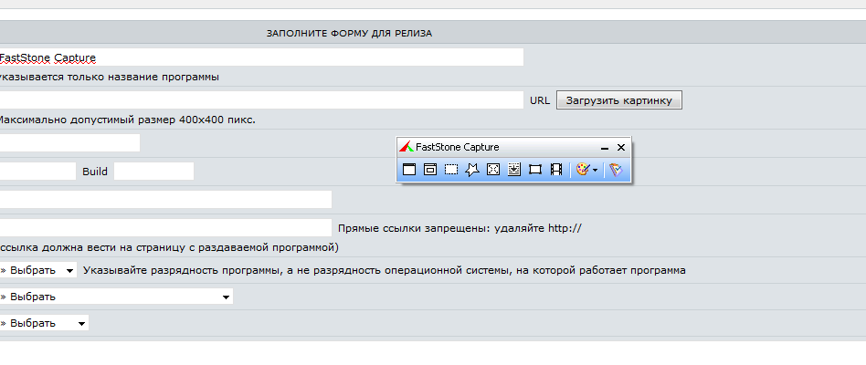This screenshot has width=866, height=365.
Task: Select Capture Fixed Region tool
Action: coord(535,170)
